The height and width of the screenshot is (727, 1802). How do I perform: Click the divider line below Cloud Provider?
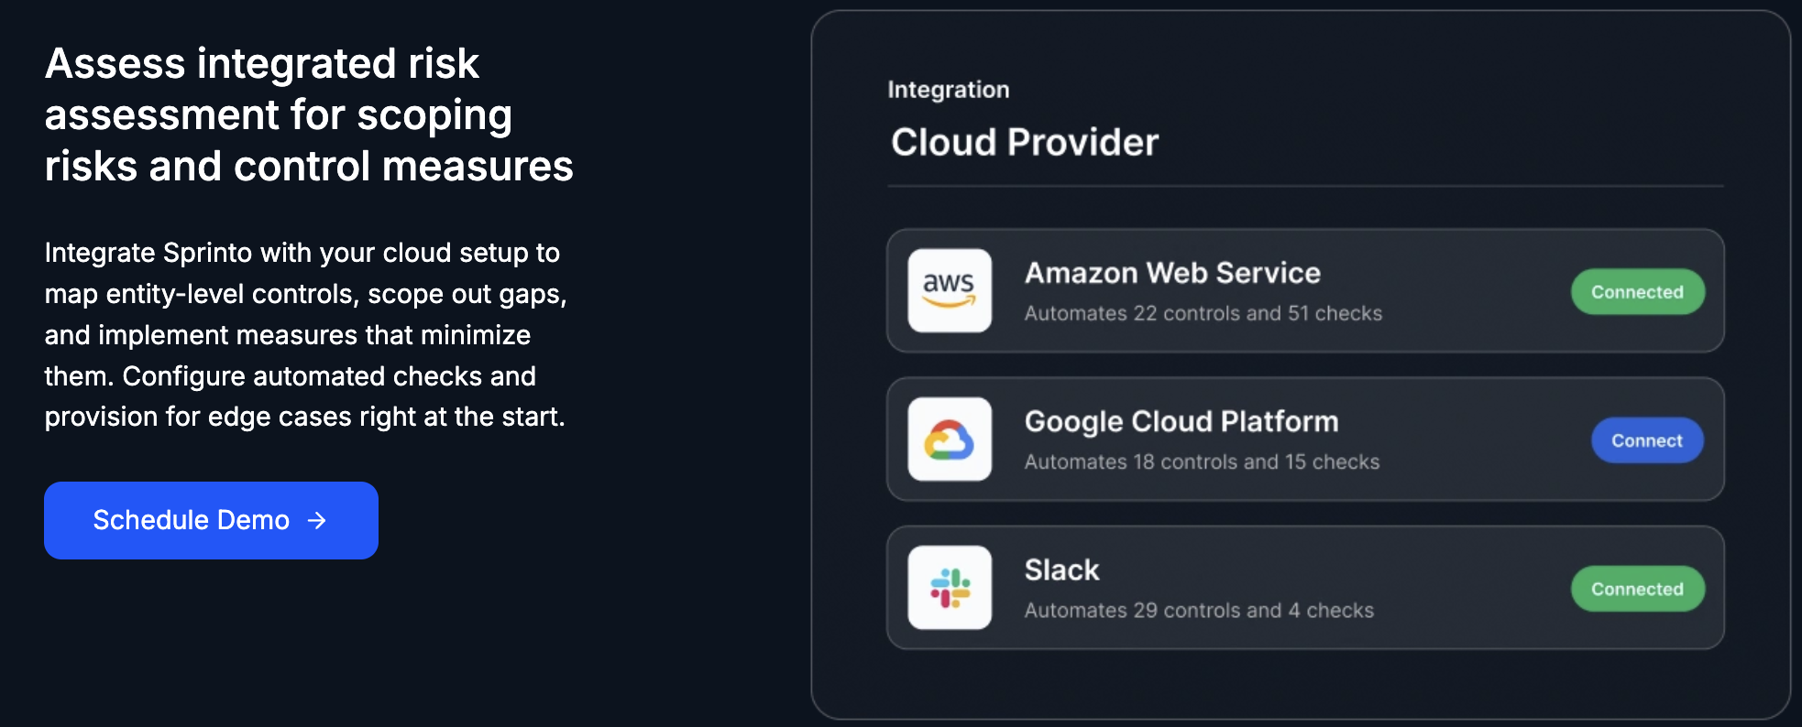tap(1305, 186)
